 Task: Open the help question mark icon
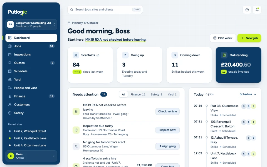pyautogui.click(x=247, y=10)
